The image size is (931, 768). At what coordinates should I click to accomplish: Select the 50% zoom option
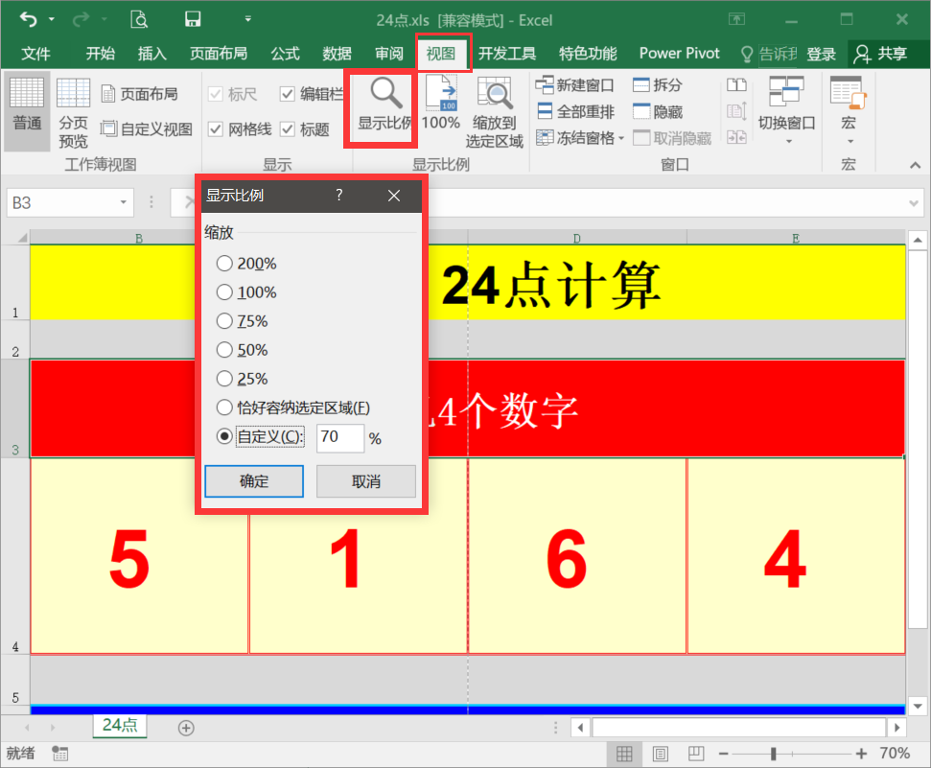224,350
